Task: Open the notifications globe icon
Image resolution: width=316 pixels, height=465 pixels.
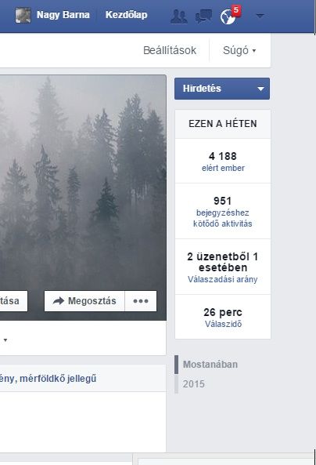Action: (228, 17)
